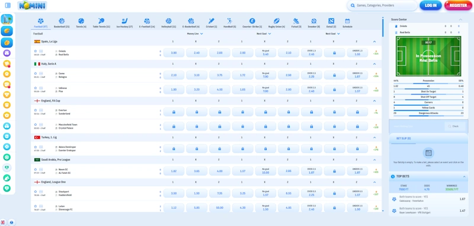Select the Tennis sport icon

(x=81, y=21)
